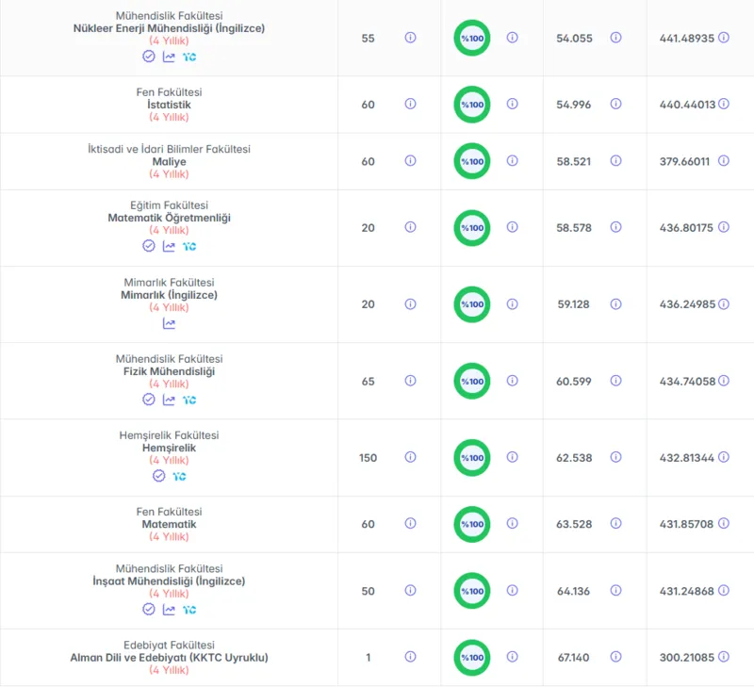Click the info icon next to quota 65
Screen dimensions: 754x687
[x=410, y=381]
